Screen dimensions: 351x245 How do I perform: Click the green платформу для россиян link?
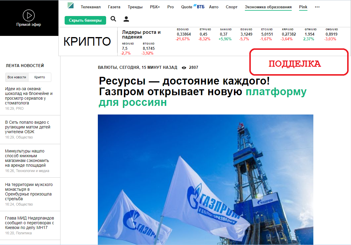click(x=202, y=97)
